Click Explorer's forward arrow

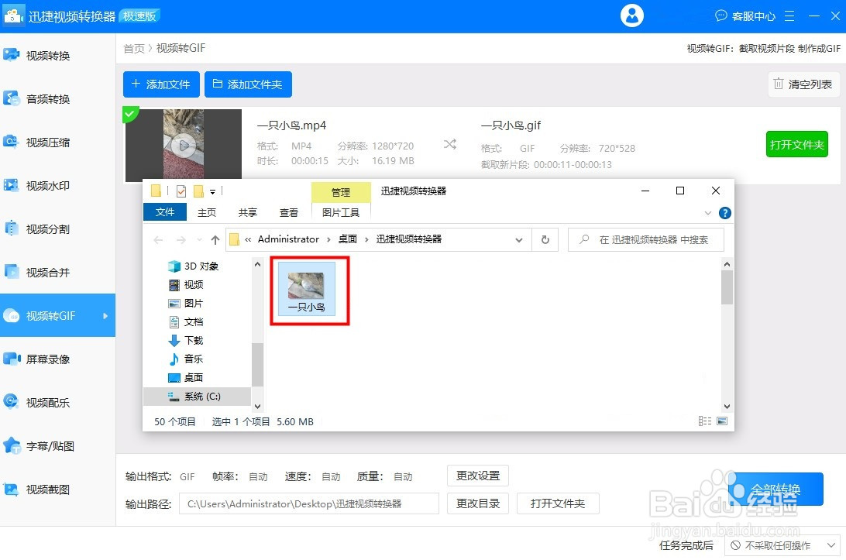coord(181,239)
